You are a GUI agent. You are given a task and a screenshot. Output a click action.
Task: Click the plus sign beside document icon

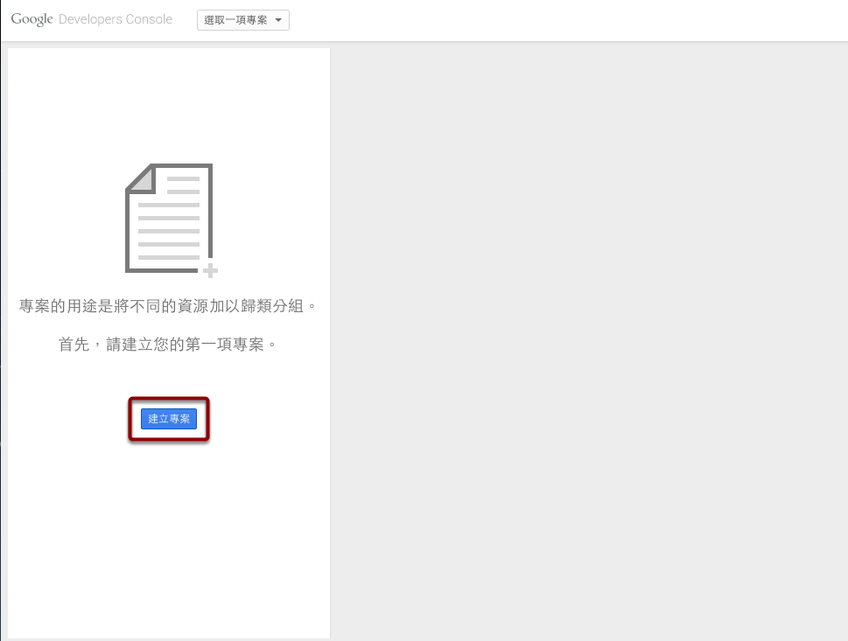[x=210, y=270]
